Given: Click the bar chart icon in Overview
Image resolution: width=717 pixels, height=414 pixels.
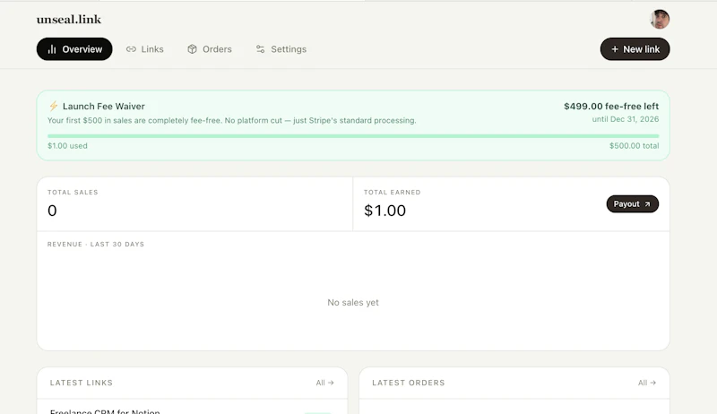Looking at the screenshot, I should pyautogui.click(x=52, y=49).
